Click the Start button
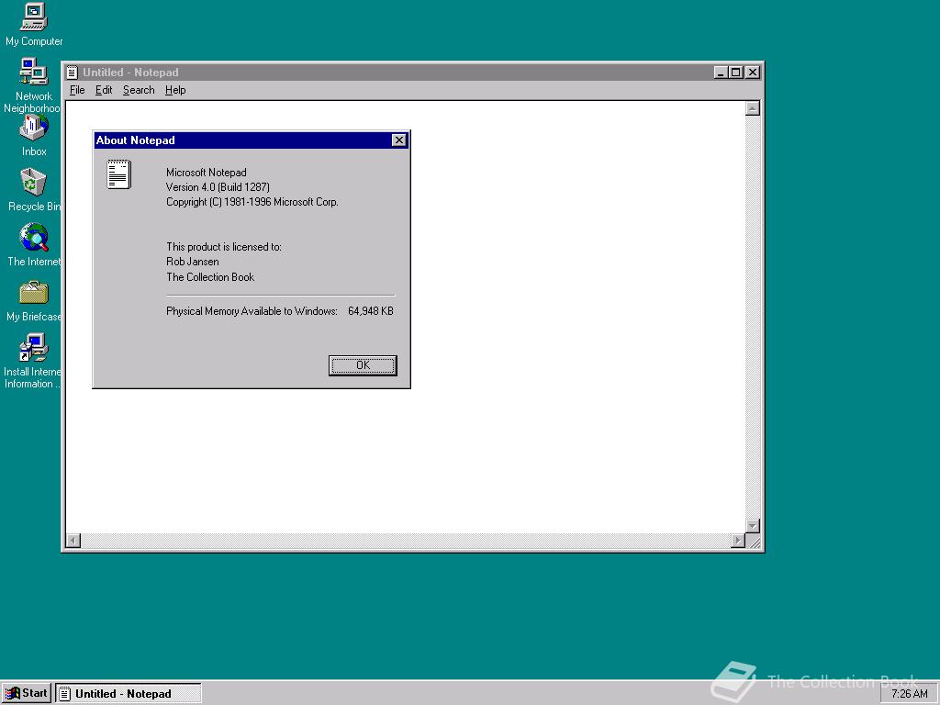This screenshot has width=940, height=705. coord(27,693)
